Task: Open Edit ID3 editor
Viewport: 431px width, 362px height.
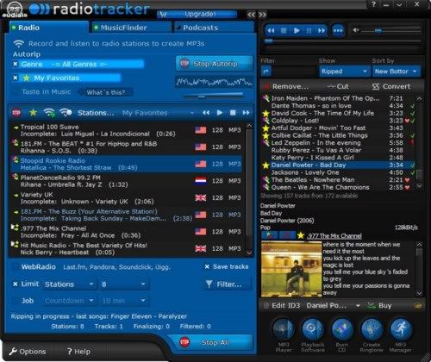Action: pos(283,305)
